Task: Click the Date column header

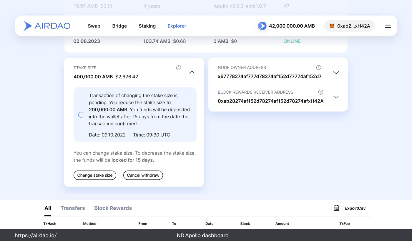Action: (x=210, y=224)
